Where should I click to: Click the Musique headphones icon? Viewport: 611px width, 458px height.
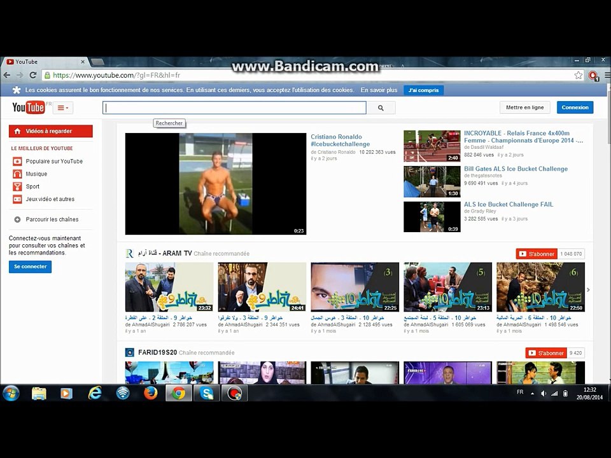coord(17,174)
